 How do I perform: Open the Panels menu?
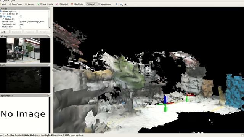click(x=6, y=1)
